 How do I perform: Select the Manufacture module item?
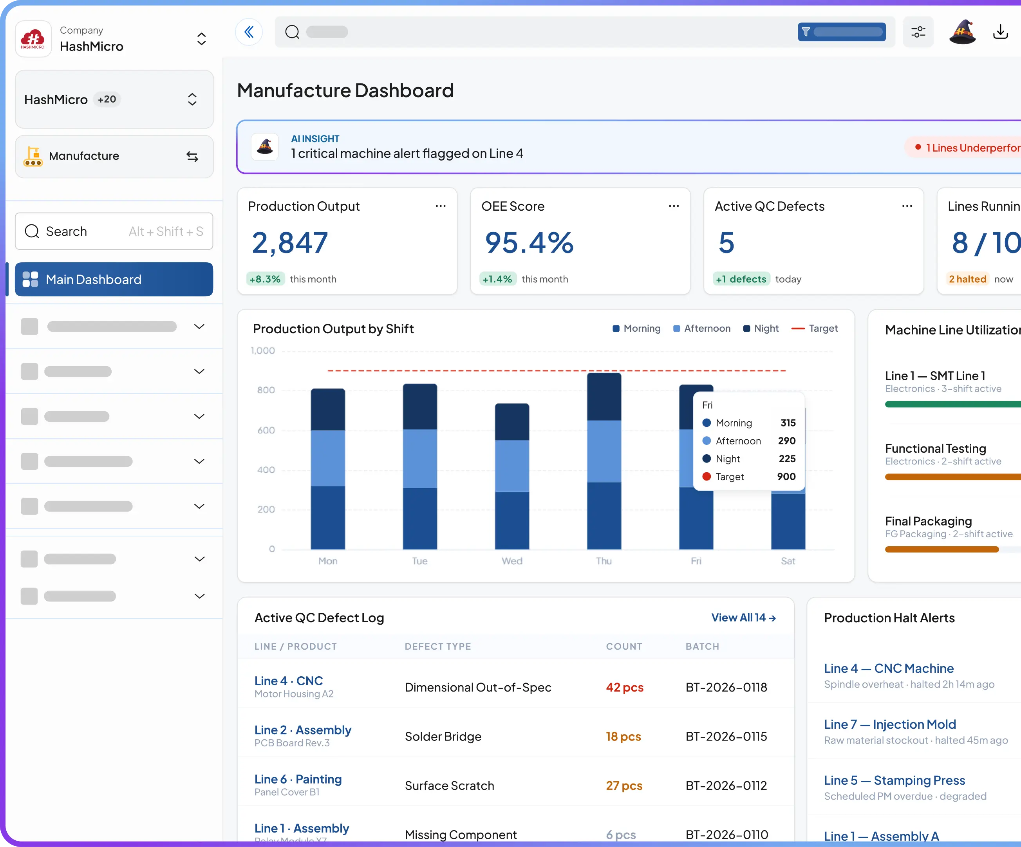pos(114,157)
